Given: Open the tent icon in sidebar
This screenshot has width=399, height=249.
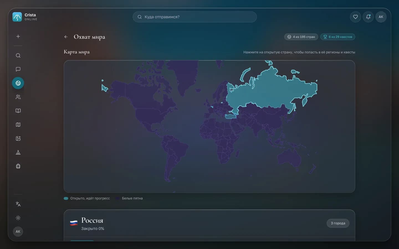Looking at the screenshot, I should [18, 152].
